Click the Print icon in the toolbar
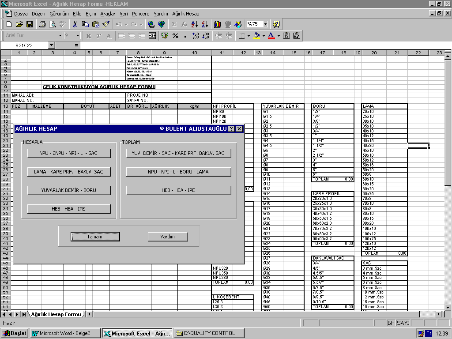 (42, 24)
